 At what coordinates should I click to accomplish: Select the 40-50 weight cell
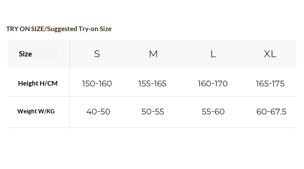98,112
